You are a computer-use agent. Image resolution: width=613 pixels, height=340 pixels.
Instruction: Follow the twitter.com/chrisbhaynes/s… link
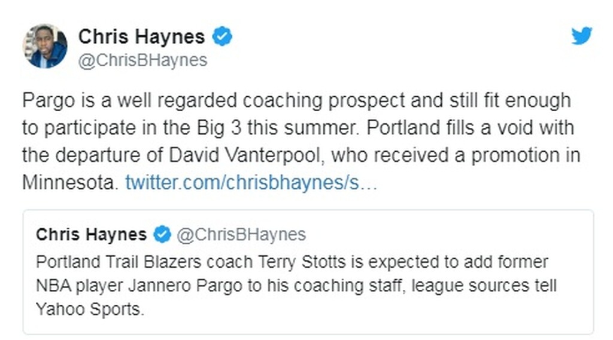[251, 183]
